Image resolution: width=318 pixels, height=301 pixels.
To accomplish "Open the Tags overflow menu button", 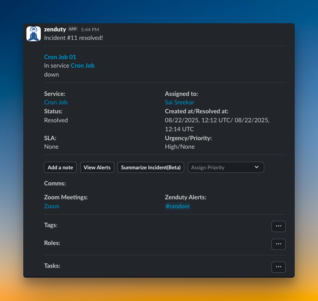I will pos(279,226).
